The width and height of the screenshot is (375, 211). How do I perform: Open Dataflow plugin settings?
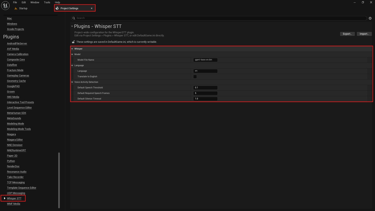(12, 65)
